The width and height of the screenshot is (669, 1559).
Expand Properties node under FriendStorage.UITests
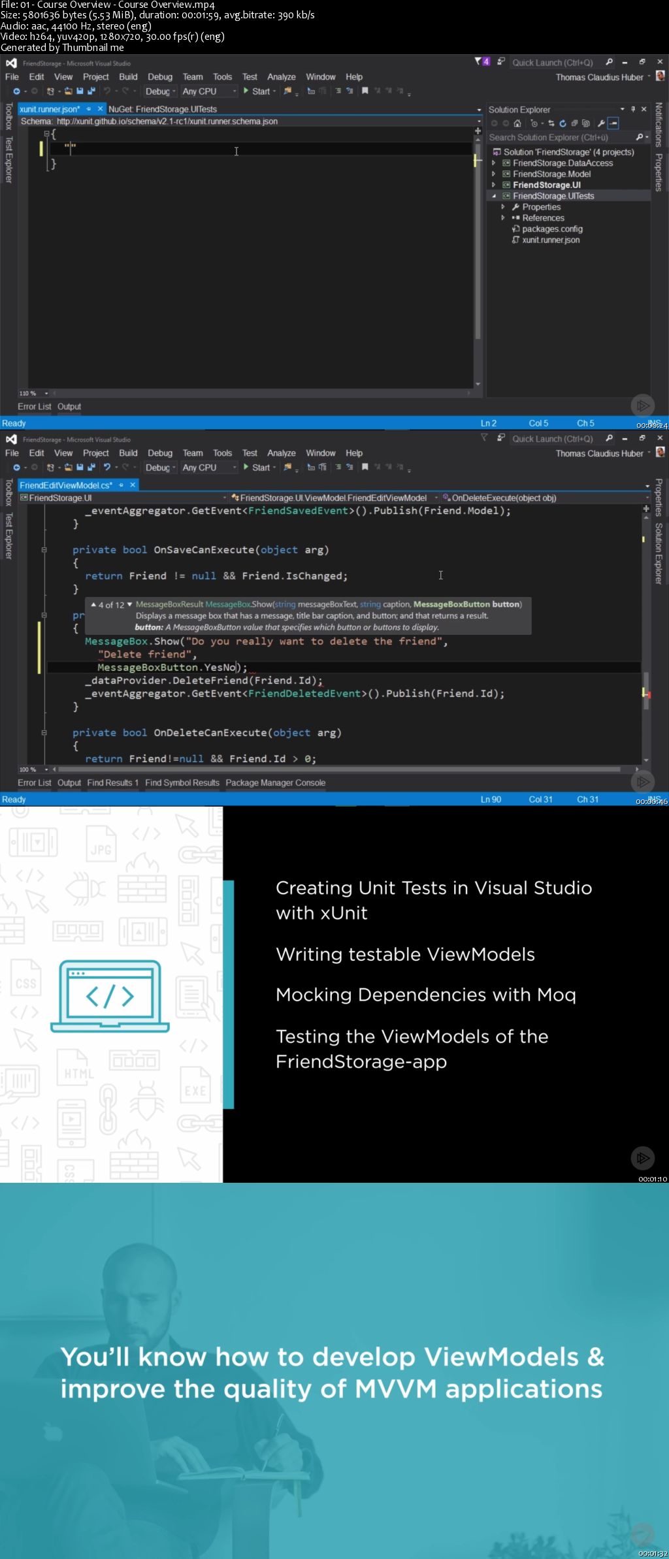[503, 207]
